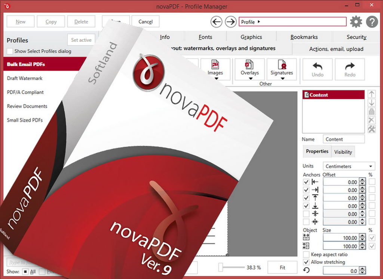Open object tools via the wrench icon
Viewport: 383px width, 279px height.
pyautogui.click(x=371, y=129)
